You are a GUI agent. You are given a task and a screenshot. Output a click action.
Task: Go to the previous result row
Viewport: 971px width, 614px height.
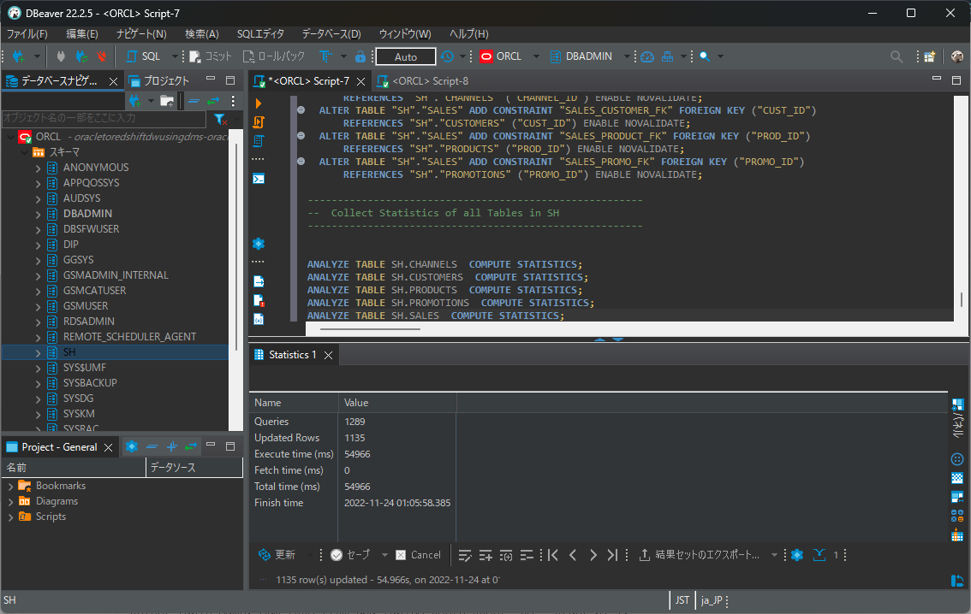[573, 555]
